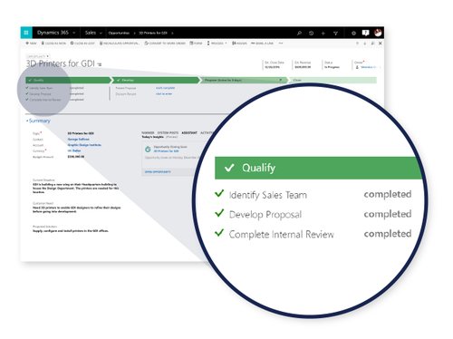Open the Contact link George Sullivan

[78, 140]
